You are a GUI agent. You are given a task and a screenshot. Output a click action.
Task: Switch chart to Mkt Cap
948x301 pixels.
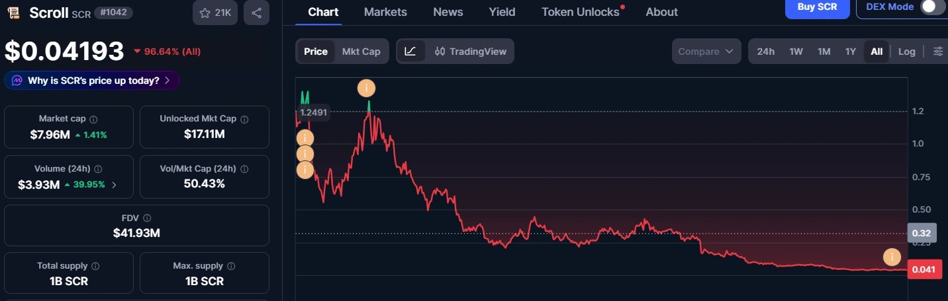click(361, 51)
